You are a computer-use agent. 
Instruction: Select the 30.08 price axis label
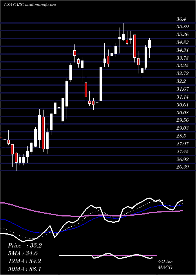point(182,112)
